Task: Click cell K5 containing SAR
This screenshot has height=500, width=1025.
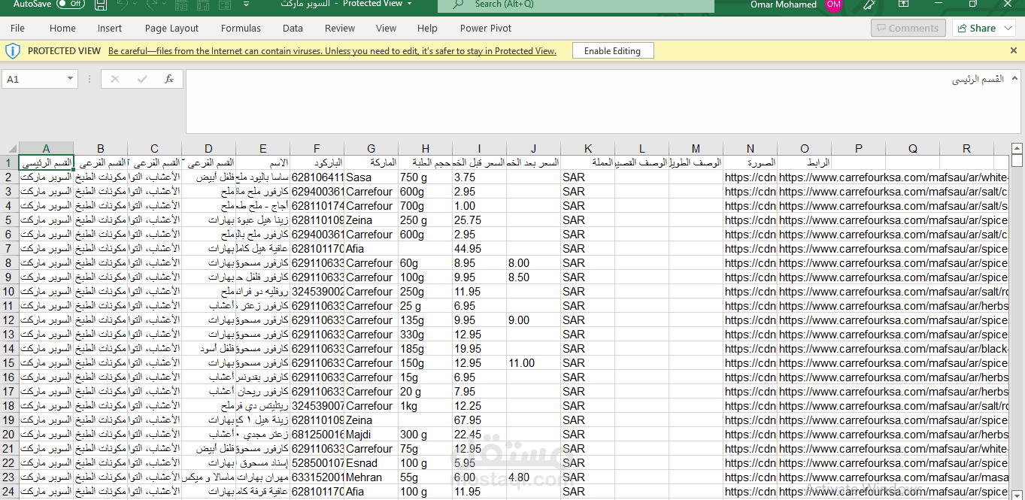Action: pos(587,220)
